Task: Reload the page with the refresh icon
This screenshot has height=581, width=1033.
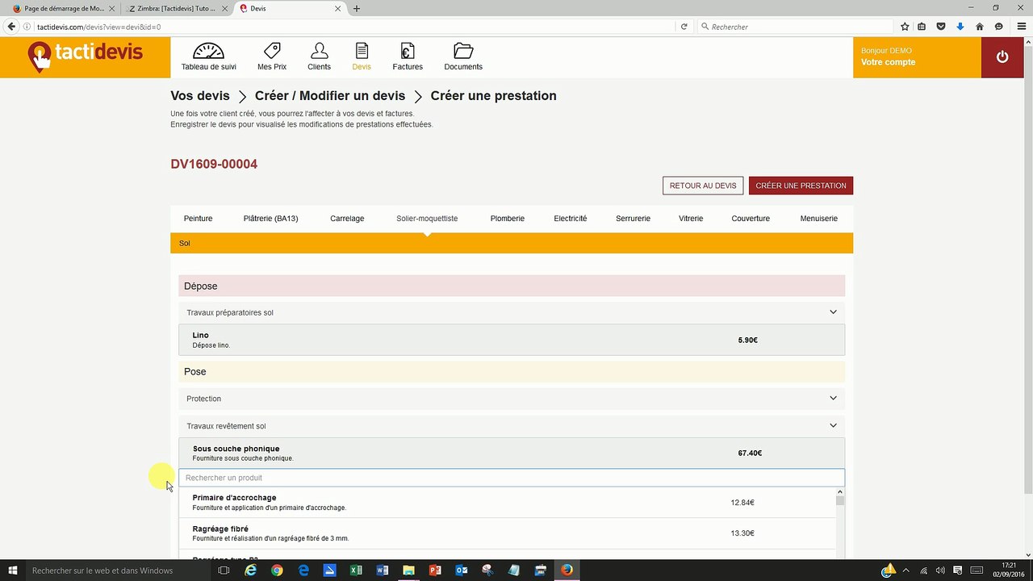Action: tap(684, 27)
